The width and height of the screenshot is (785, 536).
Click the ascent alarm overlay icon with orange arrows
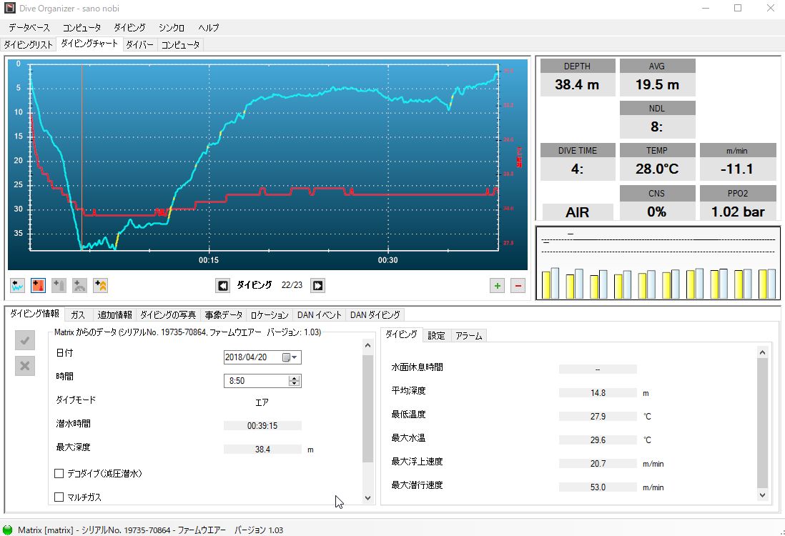[x=101, y=286]
